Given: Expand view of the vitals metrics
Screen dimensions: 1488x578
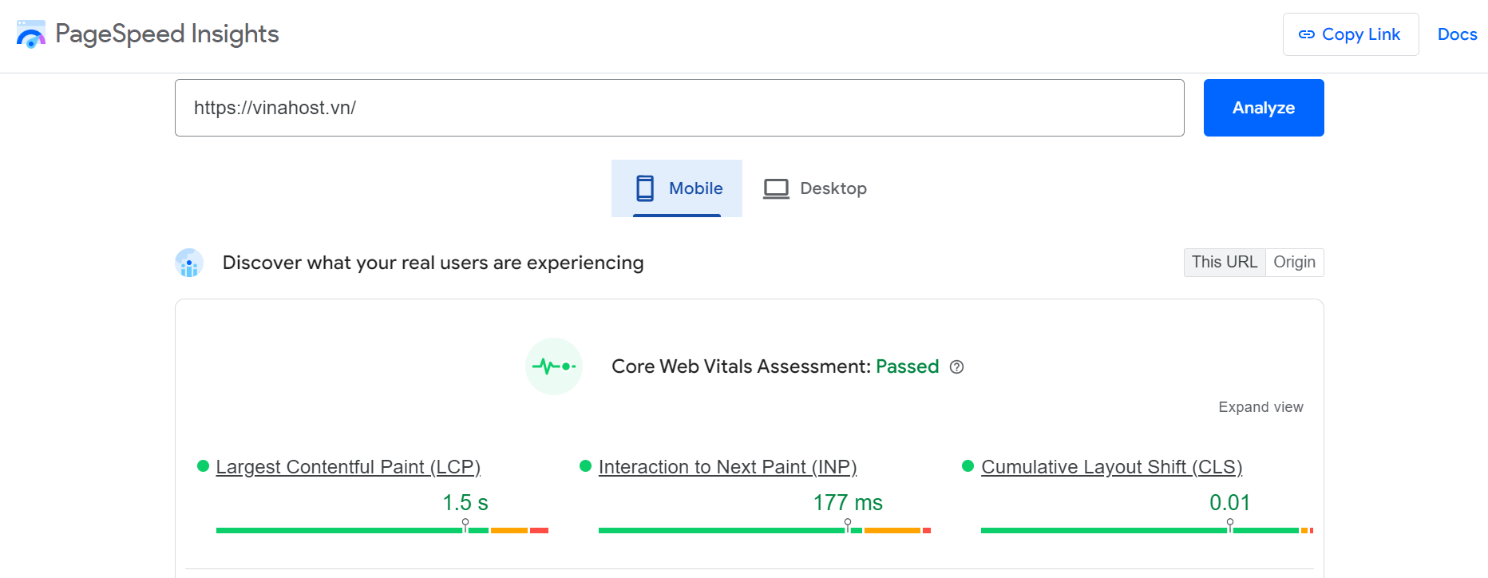Looking at the screenshot, I should (x=1260, y=407).
